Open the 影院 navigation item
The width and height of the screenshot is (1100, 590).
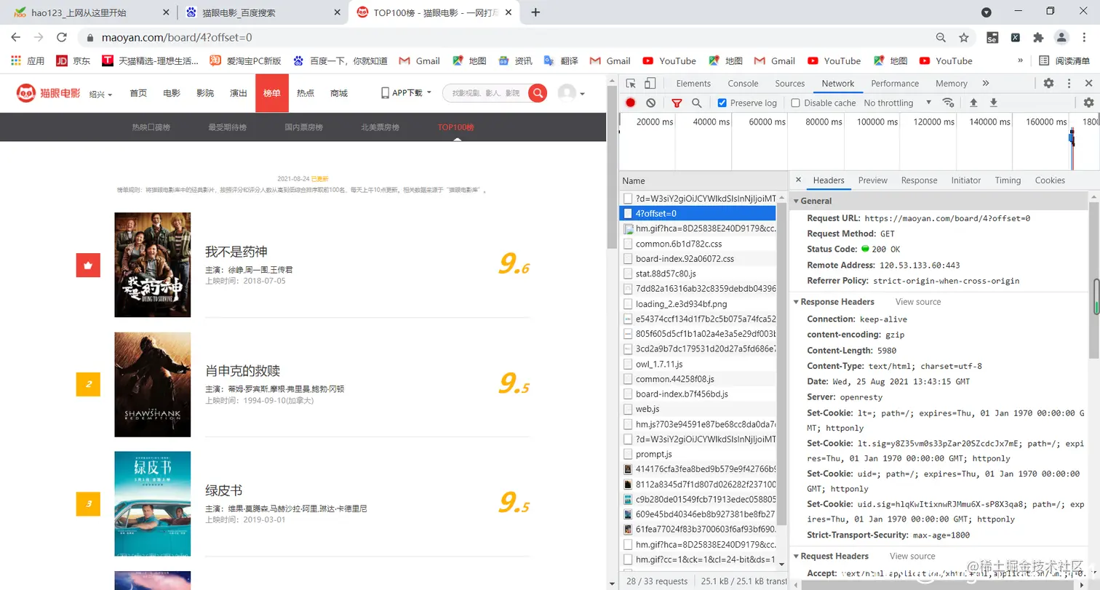coord(205,93)
